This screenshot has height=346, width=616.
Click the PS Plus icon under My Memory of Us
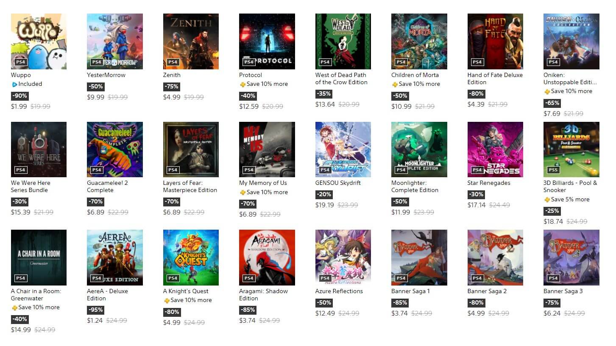pos(242,192)
